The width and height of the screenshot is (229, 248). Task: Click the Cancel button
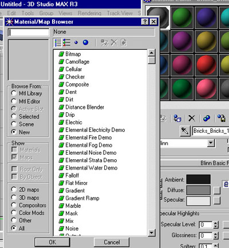[112, 242]
